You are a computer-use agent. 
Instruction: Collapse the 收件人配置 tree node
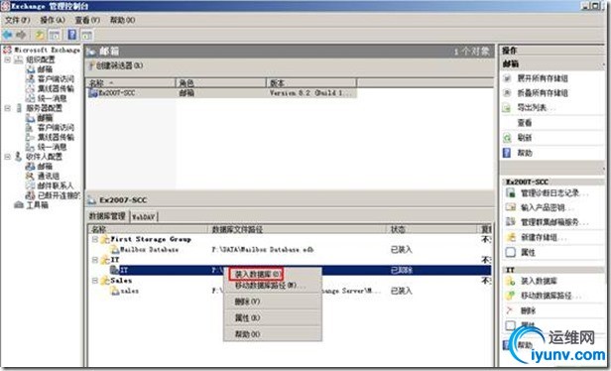(7, 157)
